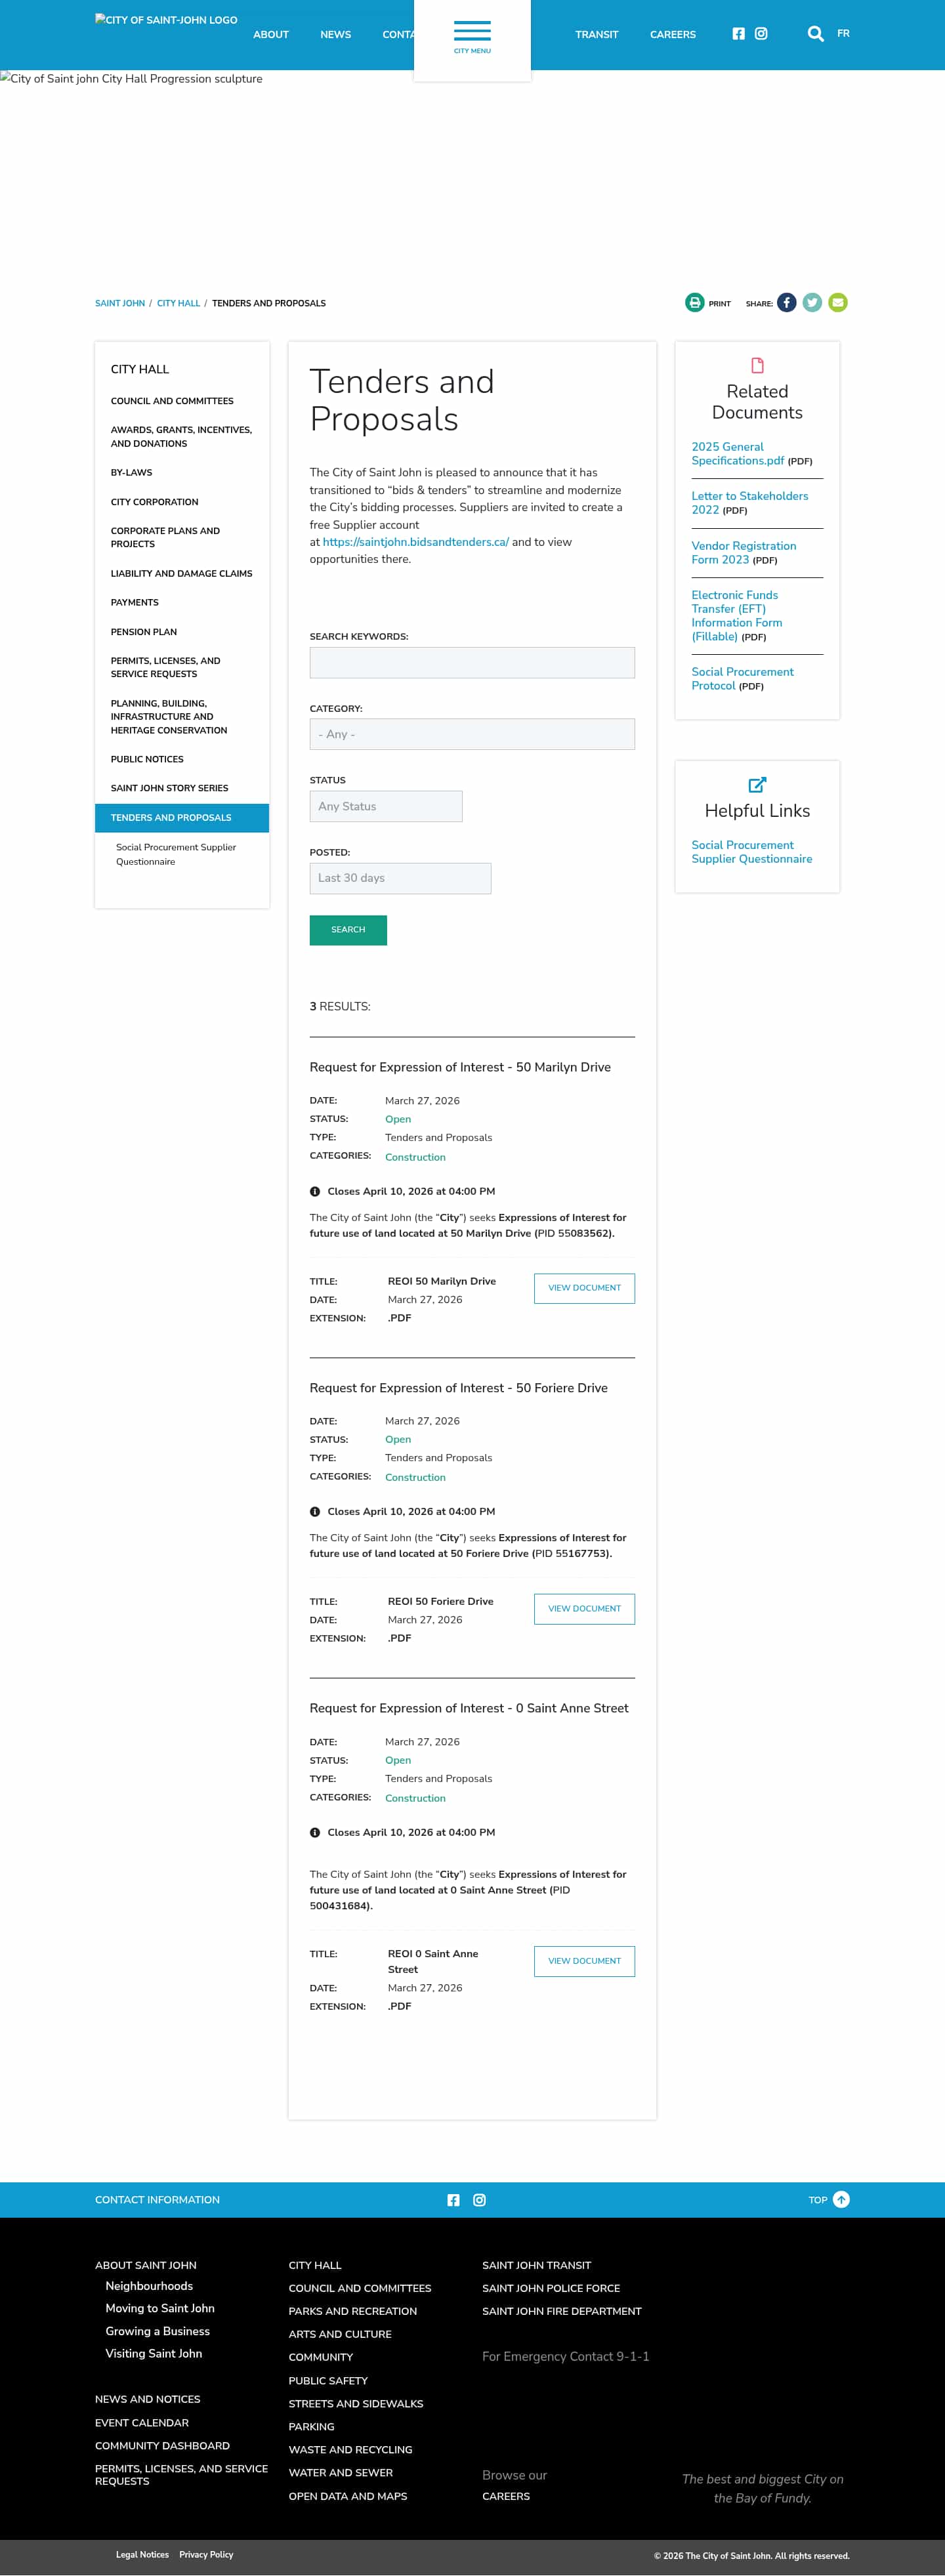The image size is (945, 2576).
Task: Open Instagram from the header icon
Action: point(760,33)
